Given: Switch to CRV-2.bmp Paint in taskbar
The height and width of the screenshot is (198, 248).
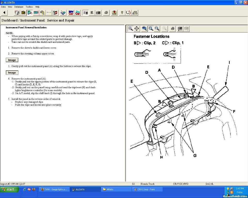Looking at the screenshot, I should click(x=147, y=189).
